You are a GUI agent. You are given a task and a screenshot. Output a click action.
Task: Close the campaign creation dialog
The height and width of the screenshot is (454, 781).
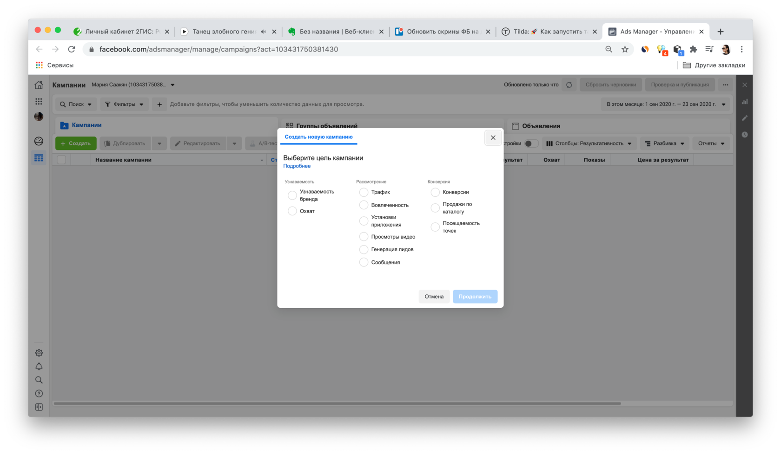(x=493, y=138)
